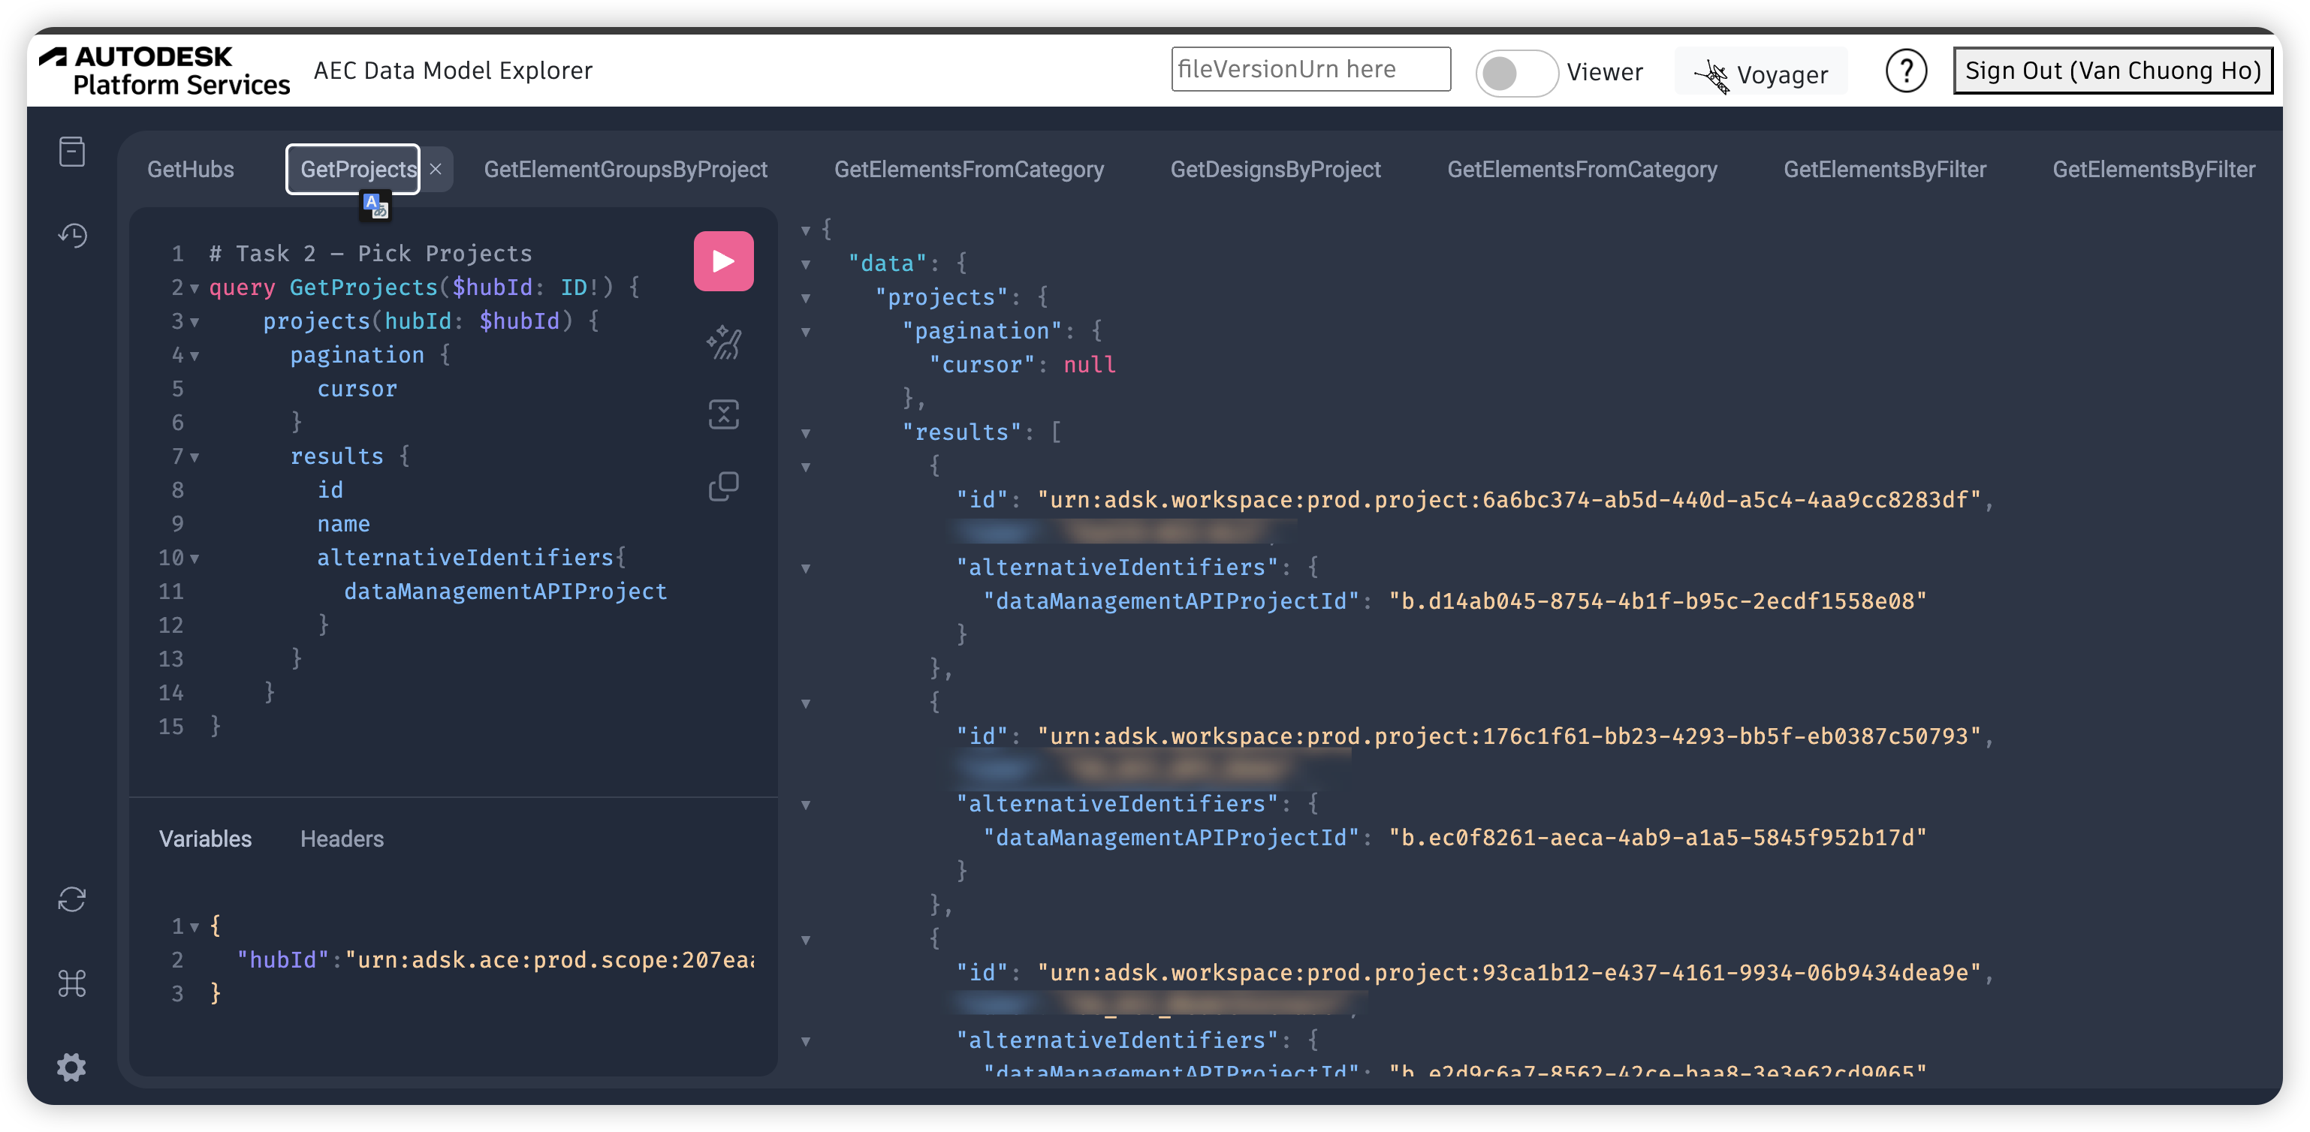Viewport: 2310px width, 1132px height.
Task: Re-fetch the GraphQL schema icon
Action: [72, 899]
